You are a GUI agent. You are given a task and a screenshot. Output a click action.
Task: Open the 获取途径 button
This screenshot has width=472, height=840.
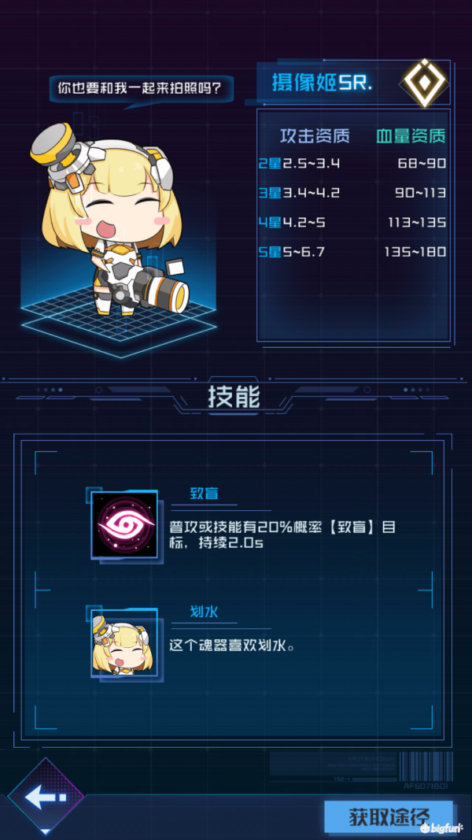coord(389,816)
